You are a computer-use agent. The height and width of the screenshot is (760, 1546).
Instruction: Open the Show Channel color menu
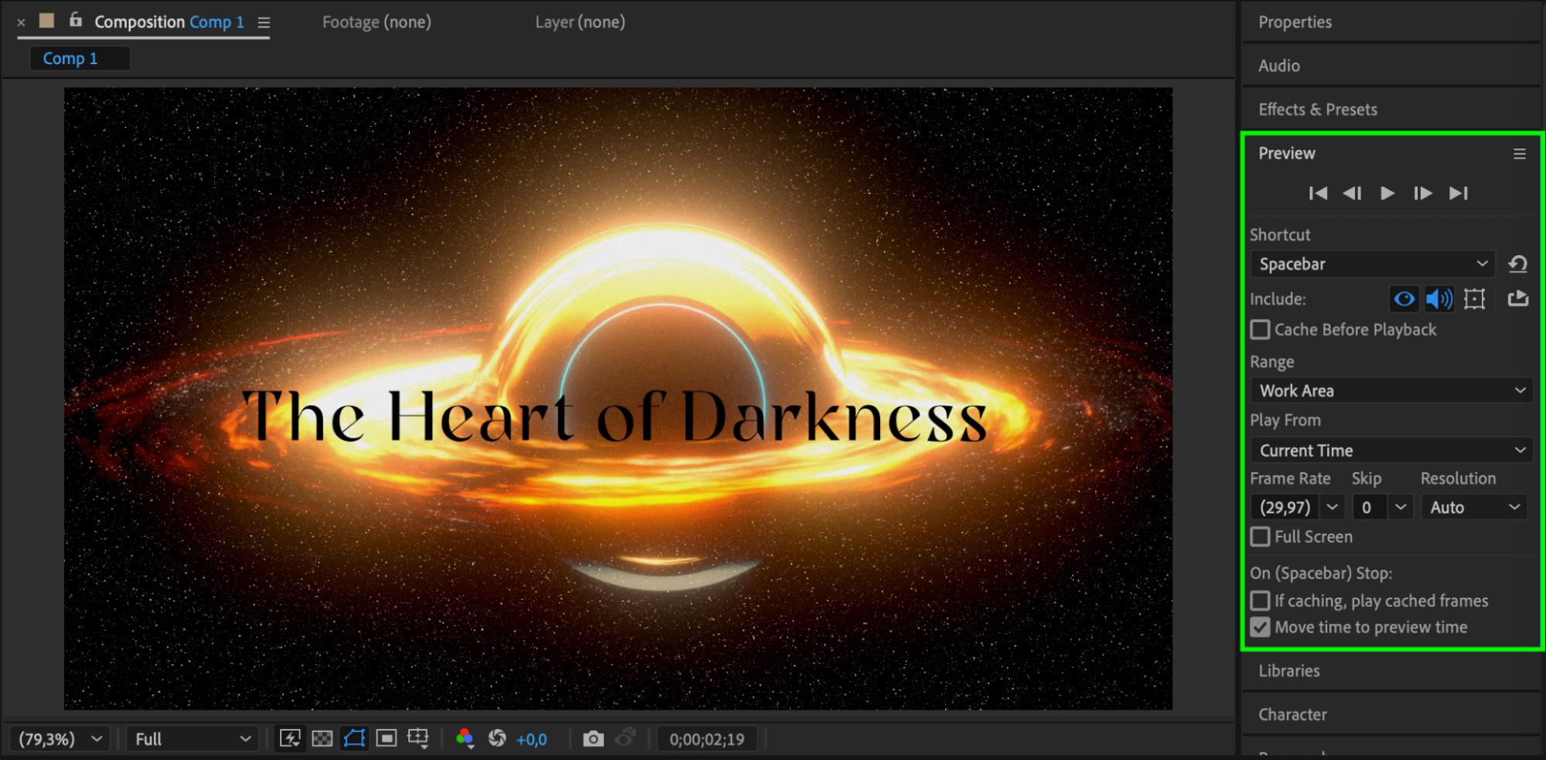465,739
